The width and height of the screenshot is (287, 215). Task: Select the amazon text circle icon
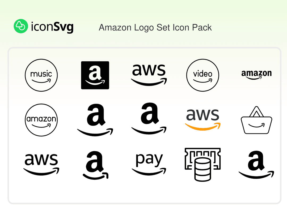pos(41,120)
